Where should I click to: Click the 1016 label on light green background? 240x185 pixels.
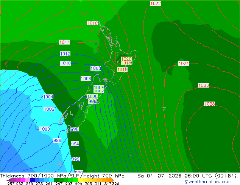pos(122,69)
